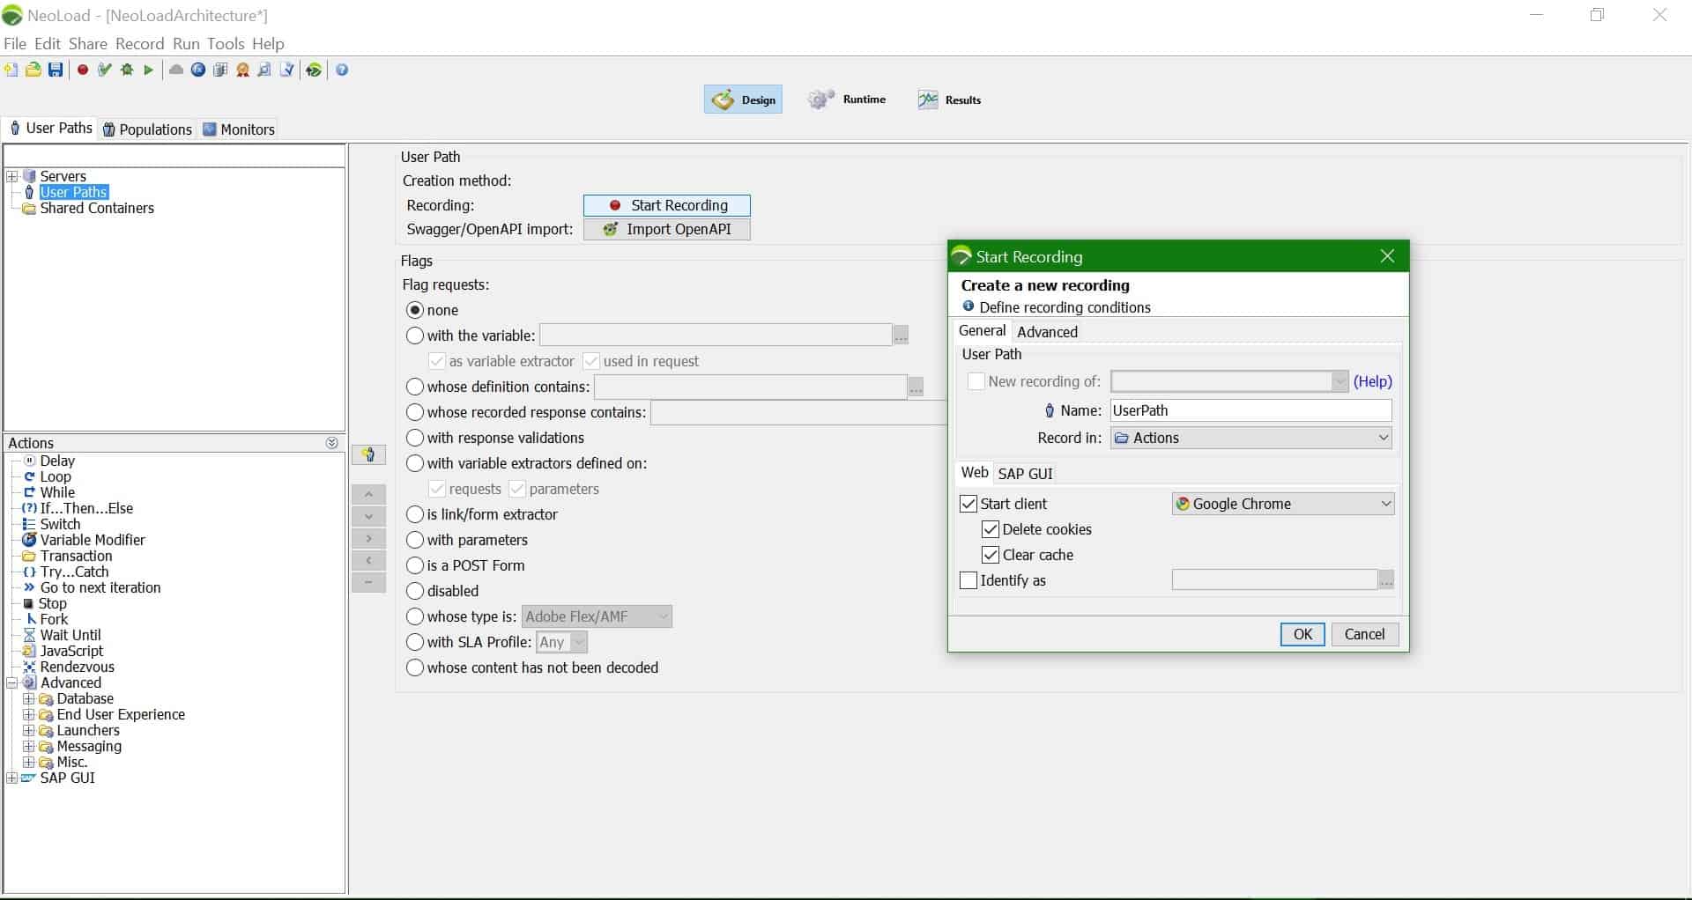Open the Record in Actions dropdown
The height and width of the screenshot is (900, 1692).
(1250, 438)
